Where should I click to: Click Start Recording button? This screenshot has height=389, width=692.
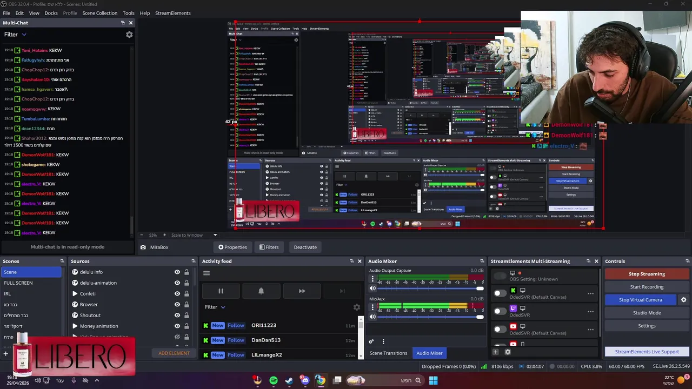[x=647, y=287]
